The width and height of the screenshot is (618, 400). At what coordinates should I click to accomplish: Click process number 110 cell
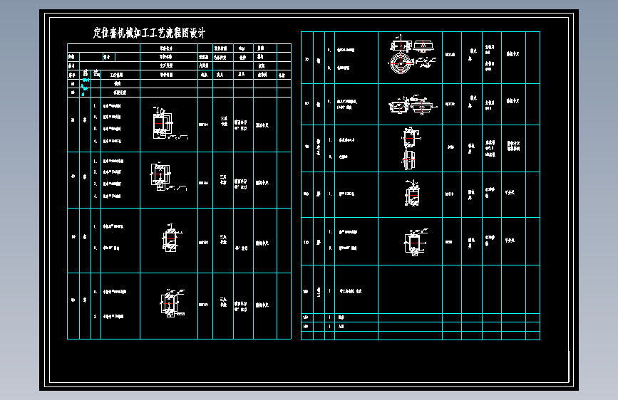(307, 242)
